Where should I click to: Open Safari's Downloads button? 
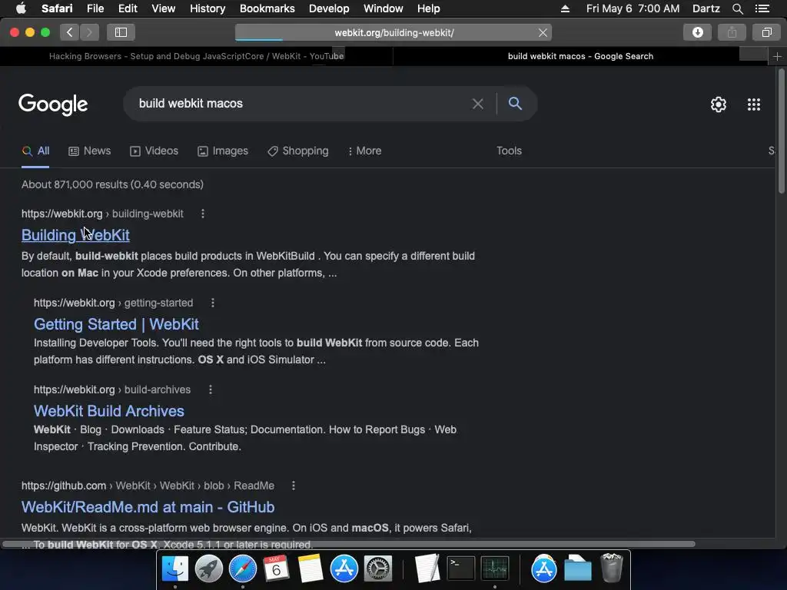pos(697,32)
